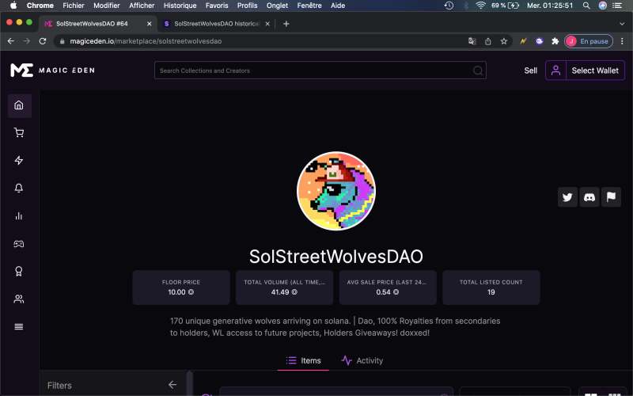This screenshot has height=396, width=633.
Task: Close the SolStreetWolvesDAO historical tab
Action: pyautogui.click(x=267, y=24)
